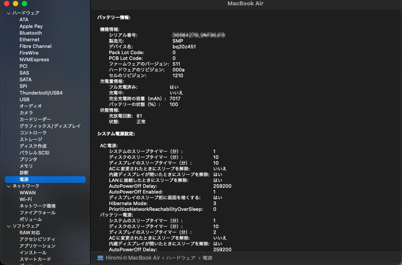Click battery condition value 正常
This screenshot has height=265, width=402.
(141, 122)
